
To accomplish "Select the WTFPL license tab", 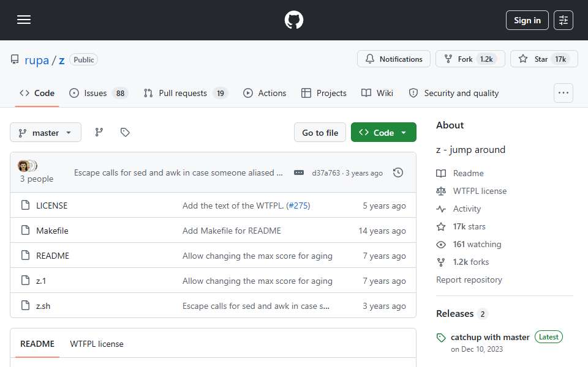I will point(96,344).
